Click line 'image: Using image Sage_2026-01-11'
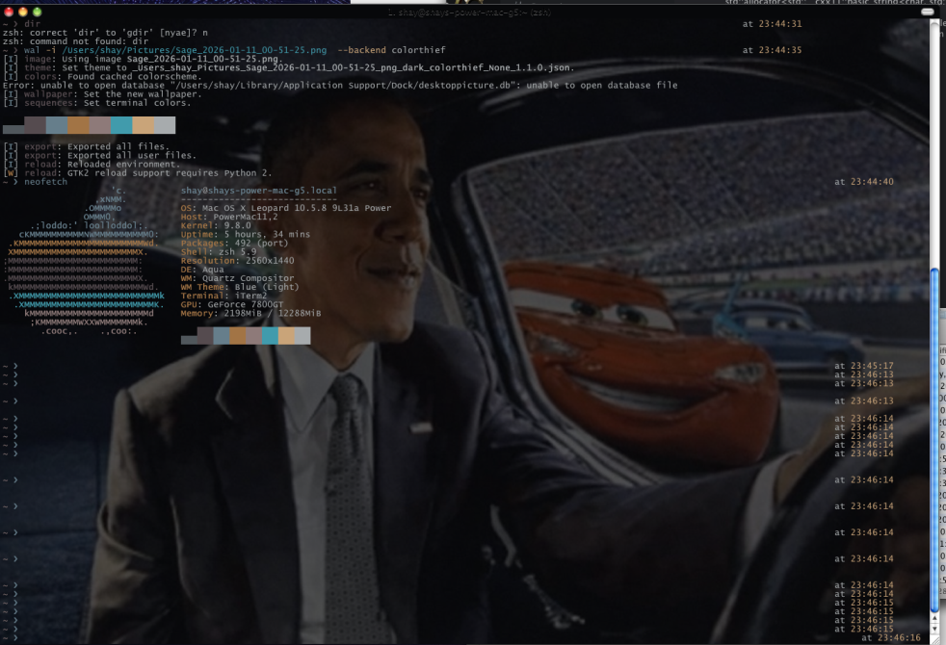Image resolution: width=946 pixels, height=645 pixels. pyautogui.click(x=143, y=59)
